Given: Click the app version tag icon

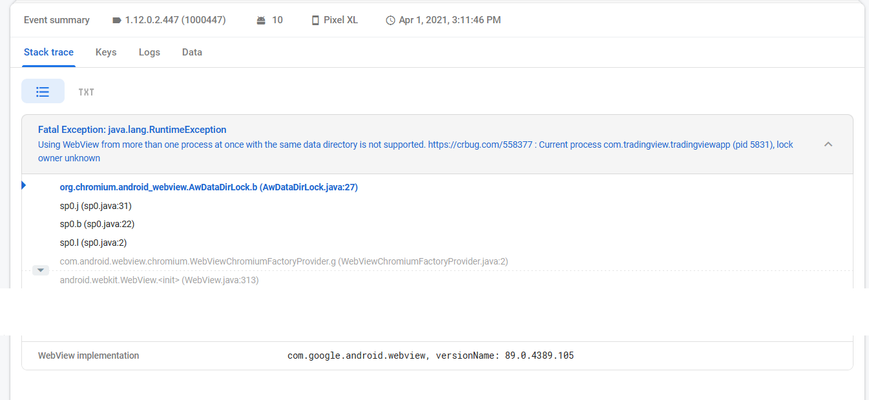Looking at the screenshot, I should (117, 20).
